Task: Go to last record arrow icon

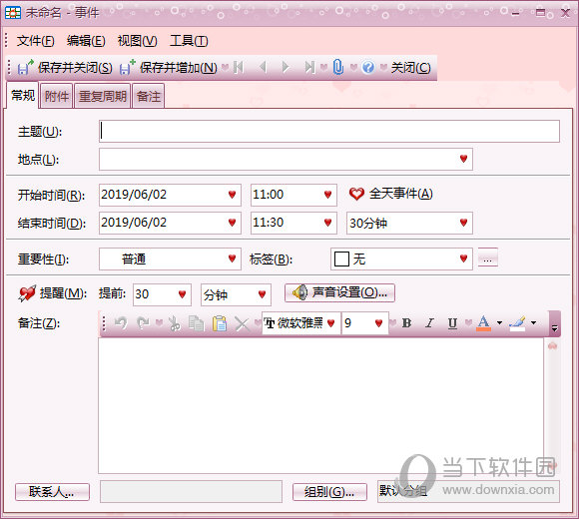Action: tap(309, 67)
